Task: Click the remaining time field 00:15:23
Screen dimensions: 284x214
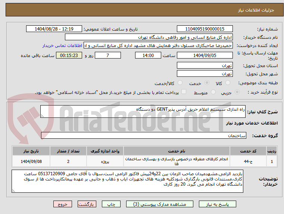Action: click(x=69, y=55)
